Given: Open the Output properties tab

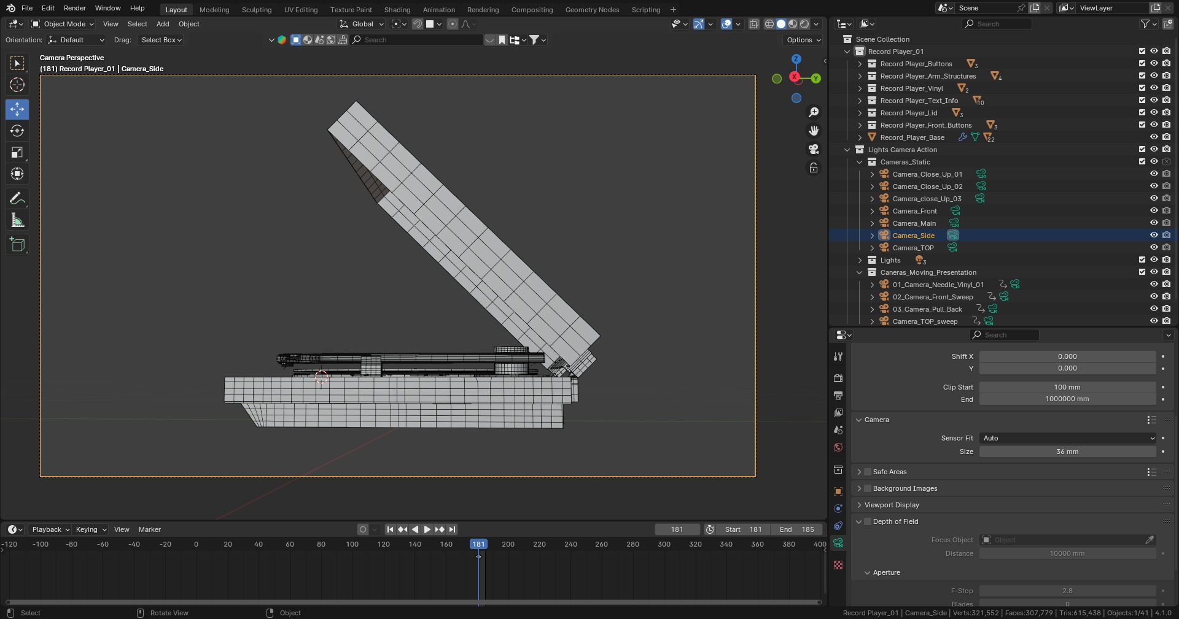Looking at the screenshot, I should tap(838, 396).
